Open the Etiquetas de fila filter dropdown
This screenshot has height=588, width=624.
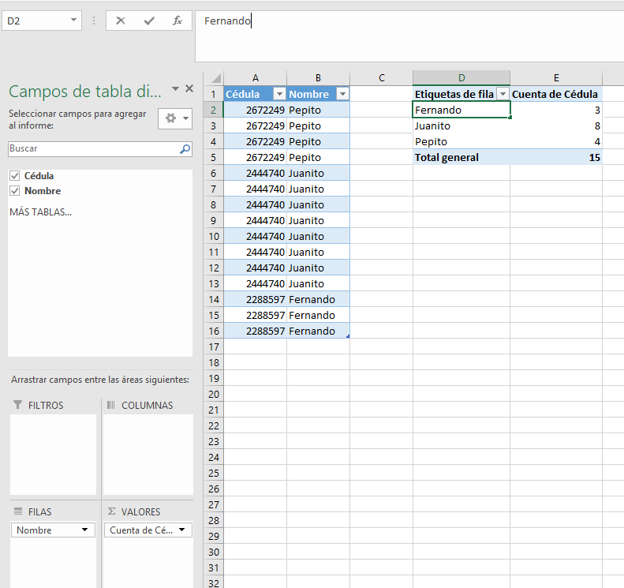(503, 94)
